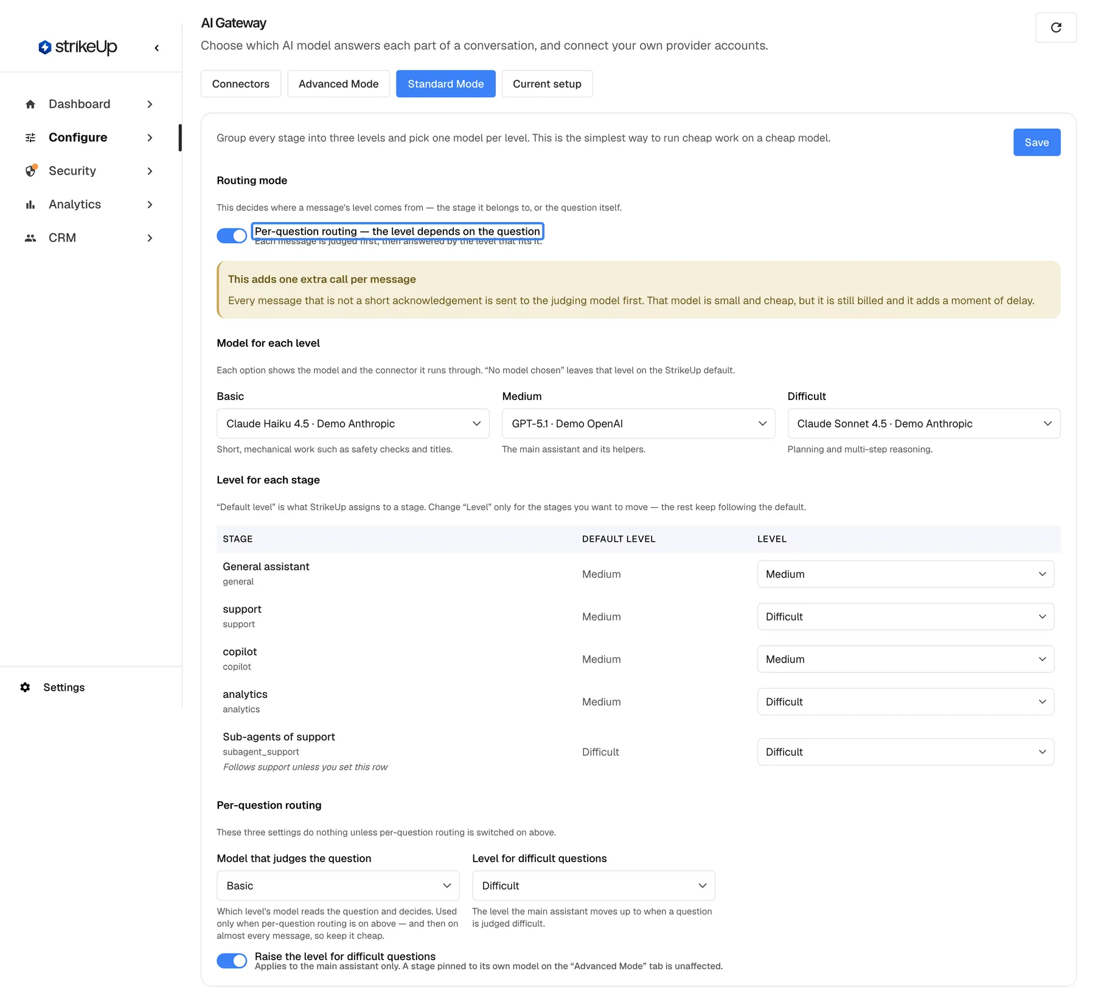This screenshot has height=999, width=1095.
Task: Save the gateway configuration
Action: [x=1037, y=142]
